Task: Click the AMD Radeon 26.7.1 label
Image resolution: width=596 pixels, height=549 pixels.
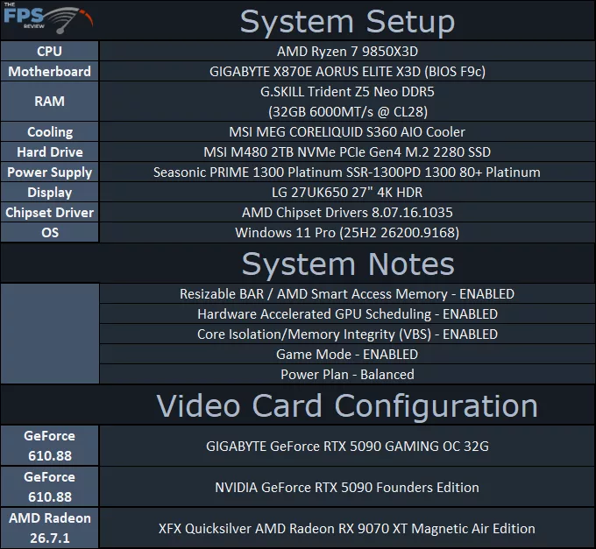Action: (x=49, y=528)
